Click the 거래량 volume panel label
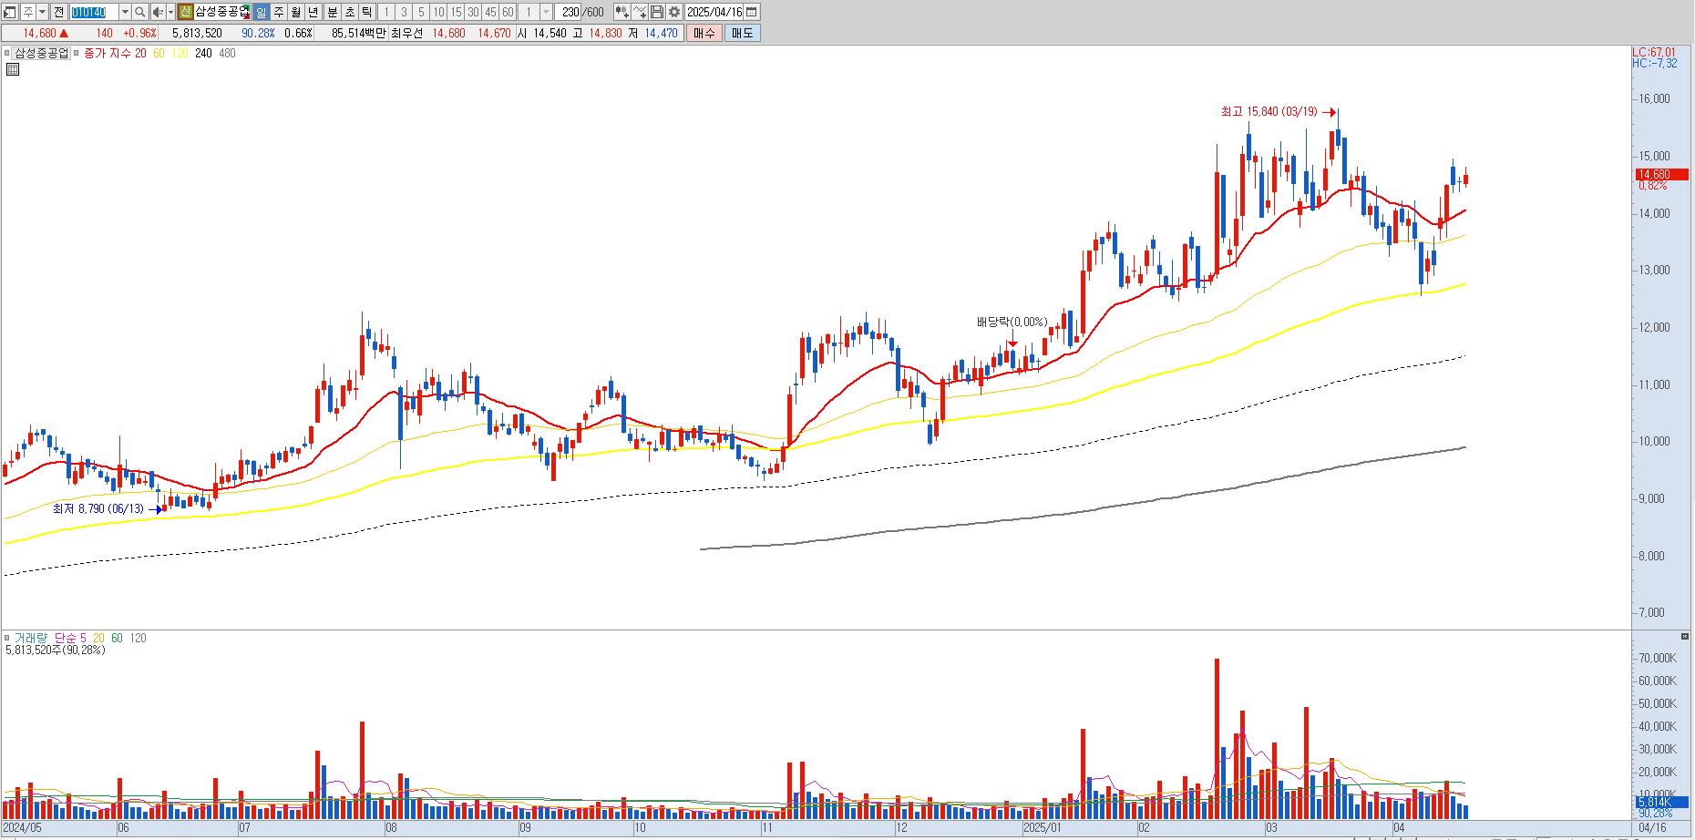Image resolution: width=1695 pixels, height=840 pixels. click(x=30, y=638)
